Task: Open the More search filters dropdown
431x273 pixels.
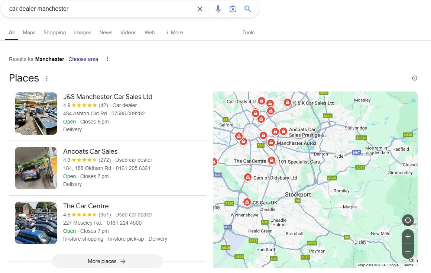Action: (x=174, y=32)
